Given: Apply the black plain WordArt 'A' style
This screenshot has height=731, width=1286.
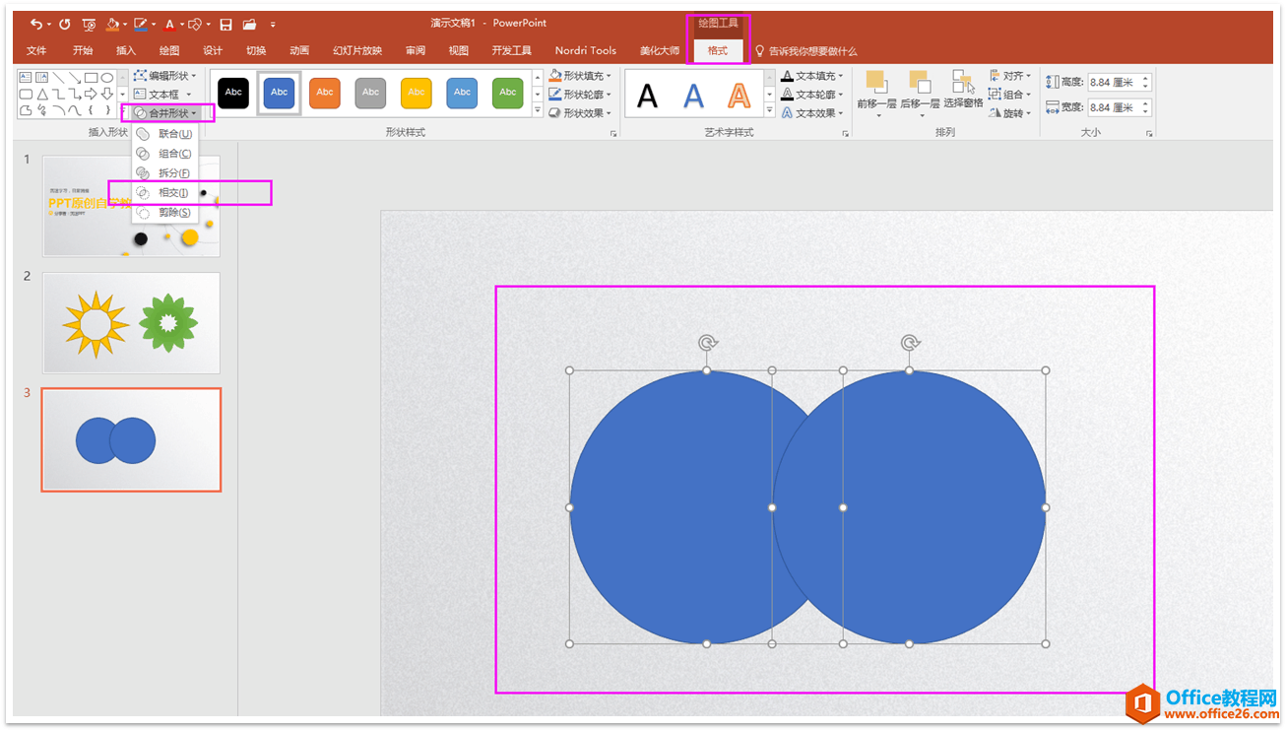Looking at the screenshot, I should pyautogui.click(x=647, y=96).
